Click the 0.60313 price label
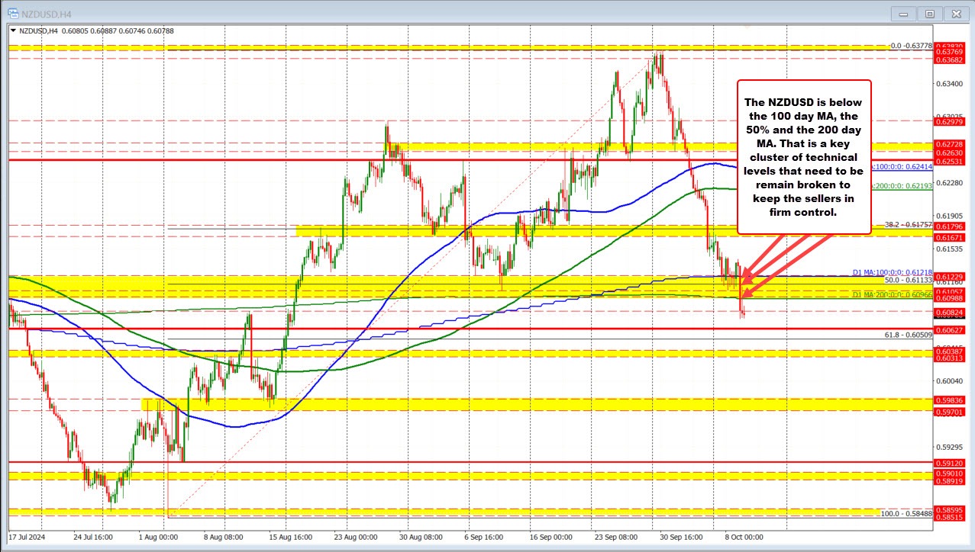 [949, 358]
